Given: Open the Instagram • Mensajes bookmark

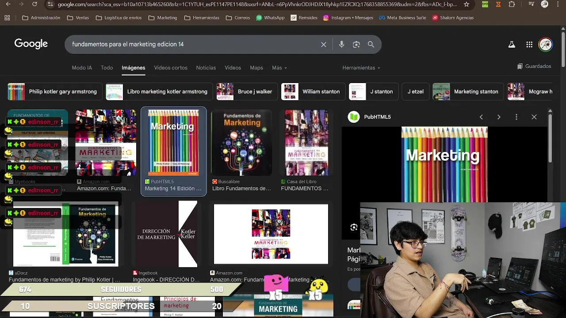Looking at the screenshot, I should [x=348, y=18].
